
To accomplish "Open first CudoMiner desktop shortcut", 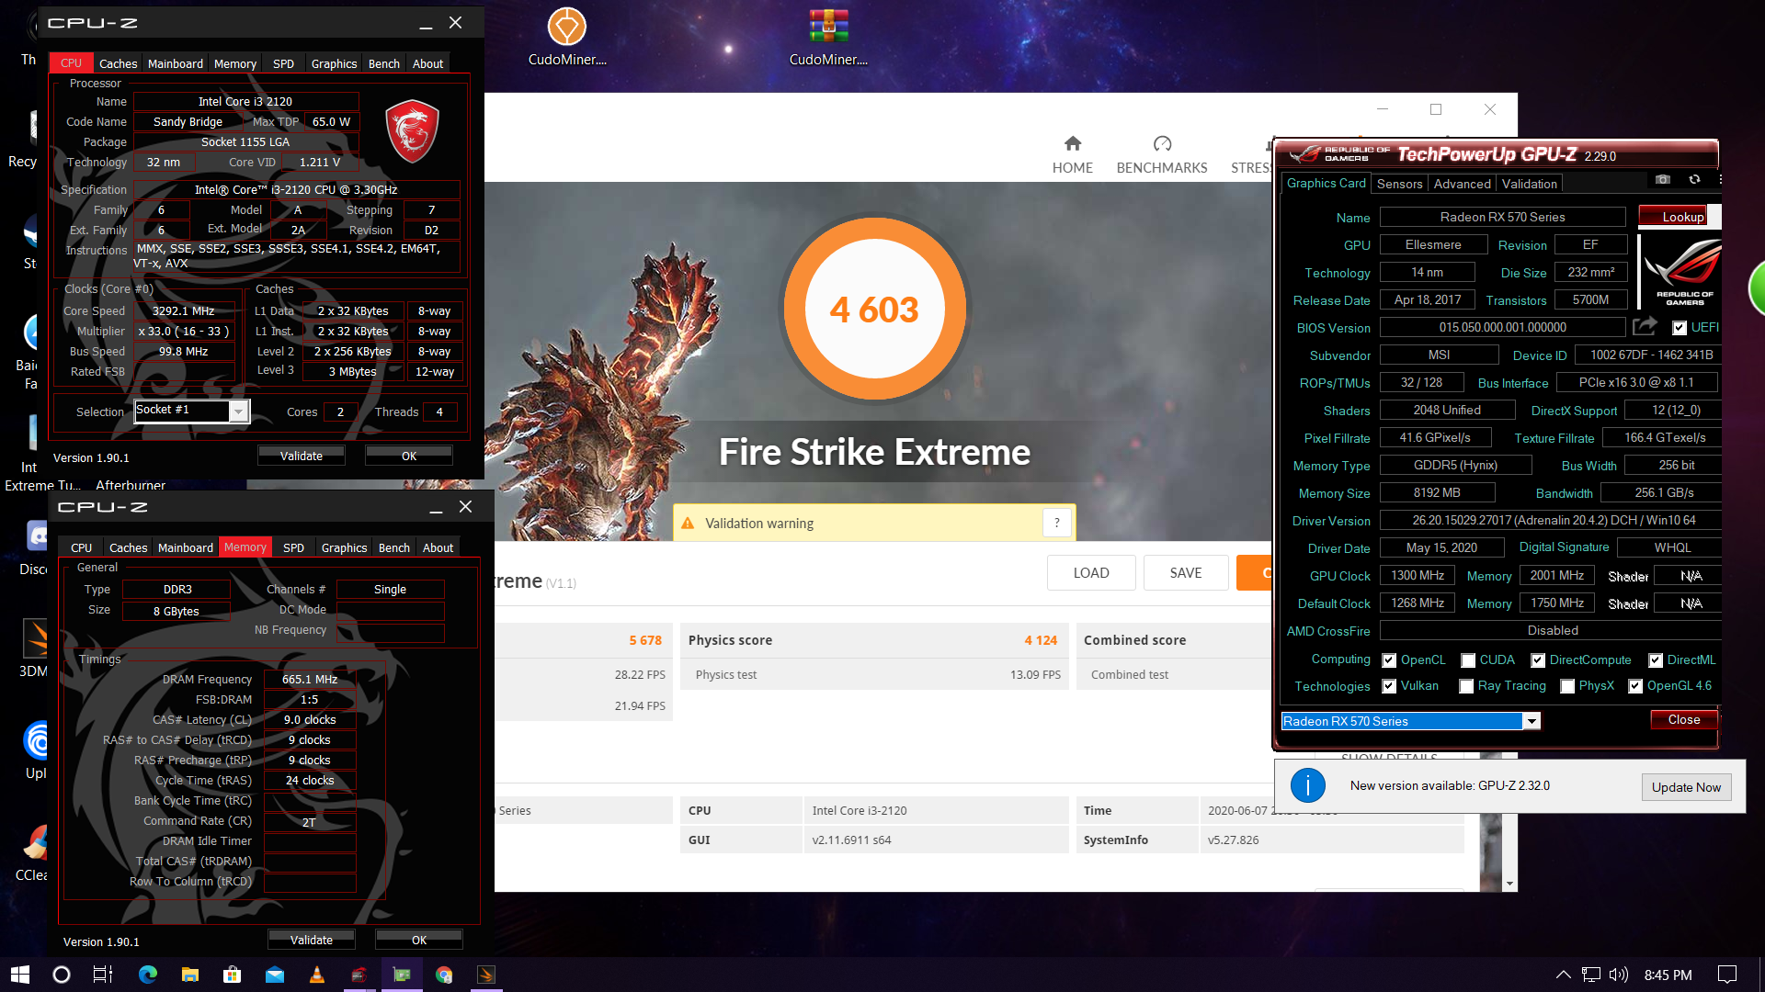I will (x=567, y=37).
